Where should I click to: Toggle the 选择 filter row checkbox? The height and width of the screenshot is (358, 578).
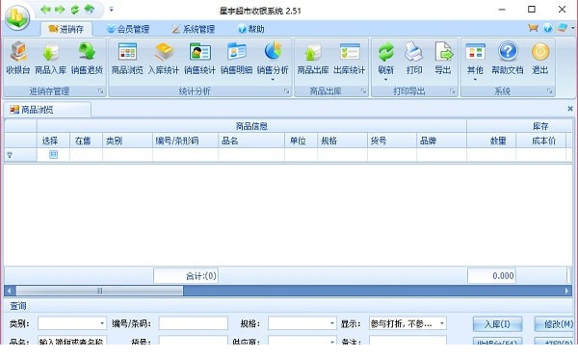coord(53,154)
